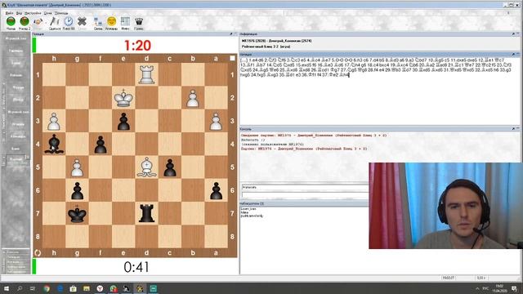Click the network connection toolbar icon
Viewport: 523px width, 294px height.
tap(98, 22)
